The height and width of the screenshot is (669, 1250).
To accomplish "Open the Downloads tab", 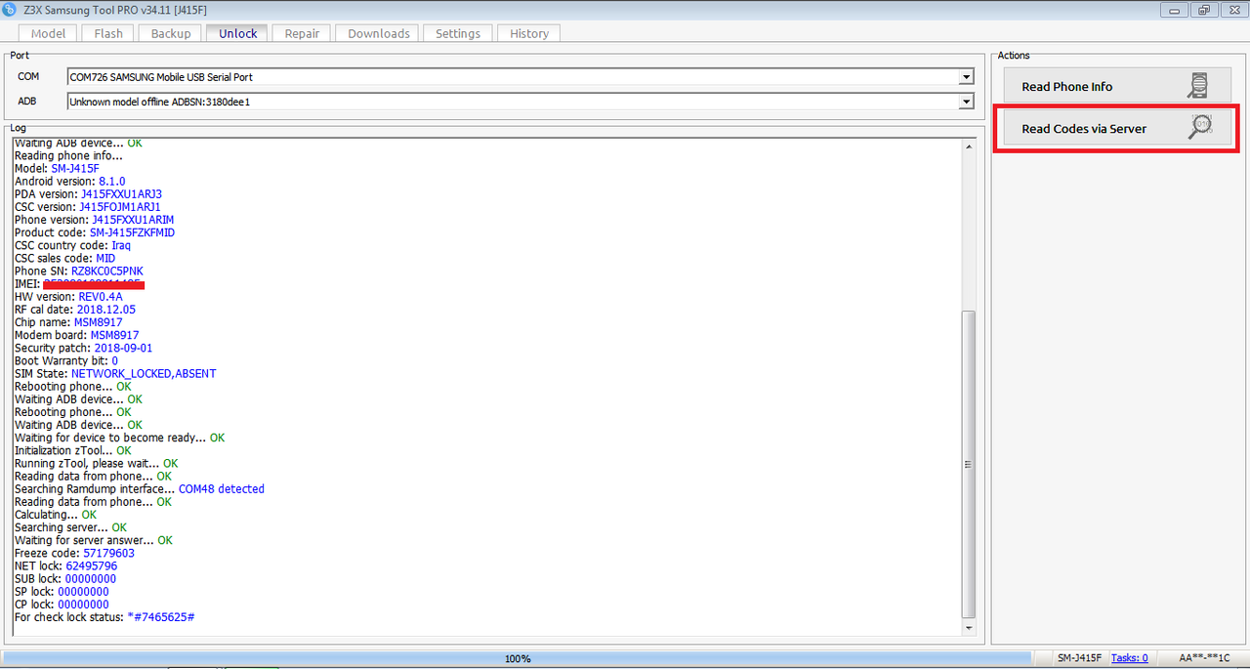I will point(379,33).
